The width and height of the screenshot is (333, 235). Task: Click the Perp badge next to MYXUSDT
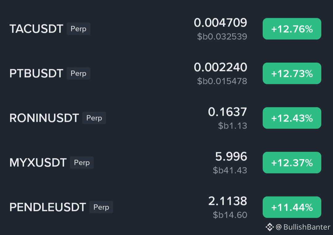(x=82, y=163)
